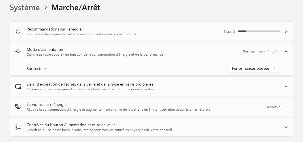
Task: Expand Contrôles du bouton Alimentation chevron
Action: [x=286, y=127]
